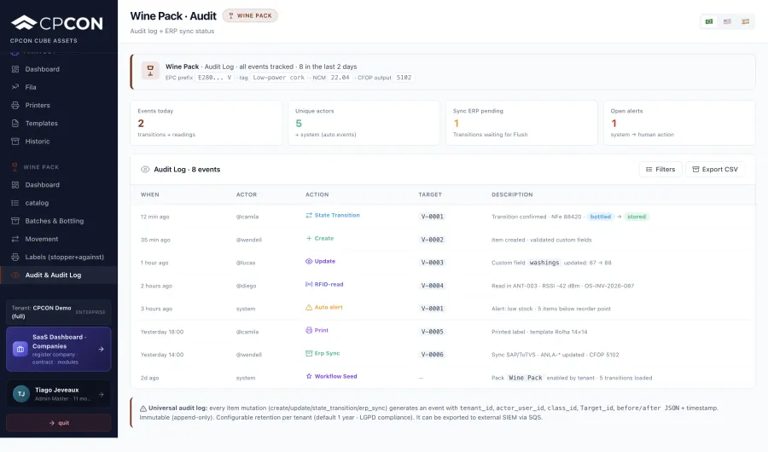Click the TJ avatar
Image resolution: width=768 pixels, height=452 pixels.
pos(21,394)
